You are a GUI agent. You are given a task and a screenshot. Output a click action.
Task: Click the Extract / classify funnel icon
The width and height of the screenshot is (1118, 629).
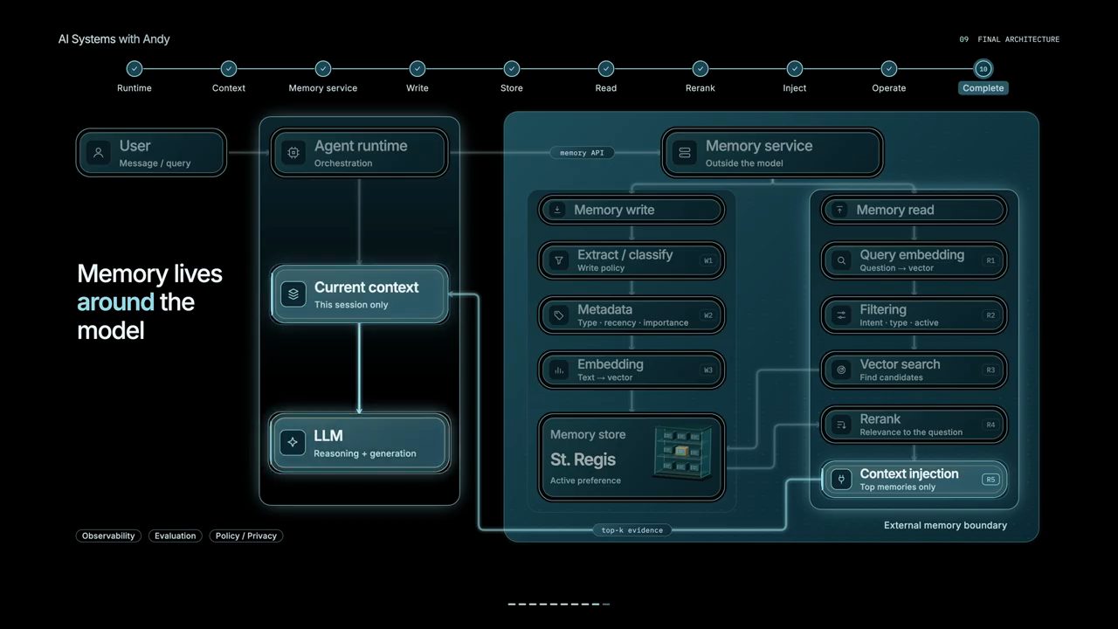(559, 260)
